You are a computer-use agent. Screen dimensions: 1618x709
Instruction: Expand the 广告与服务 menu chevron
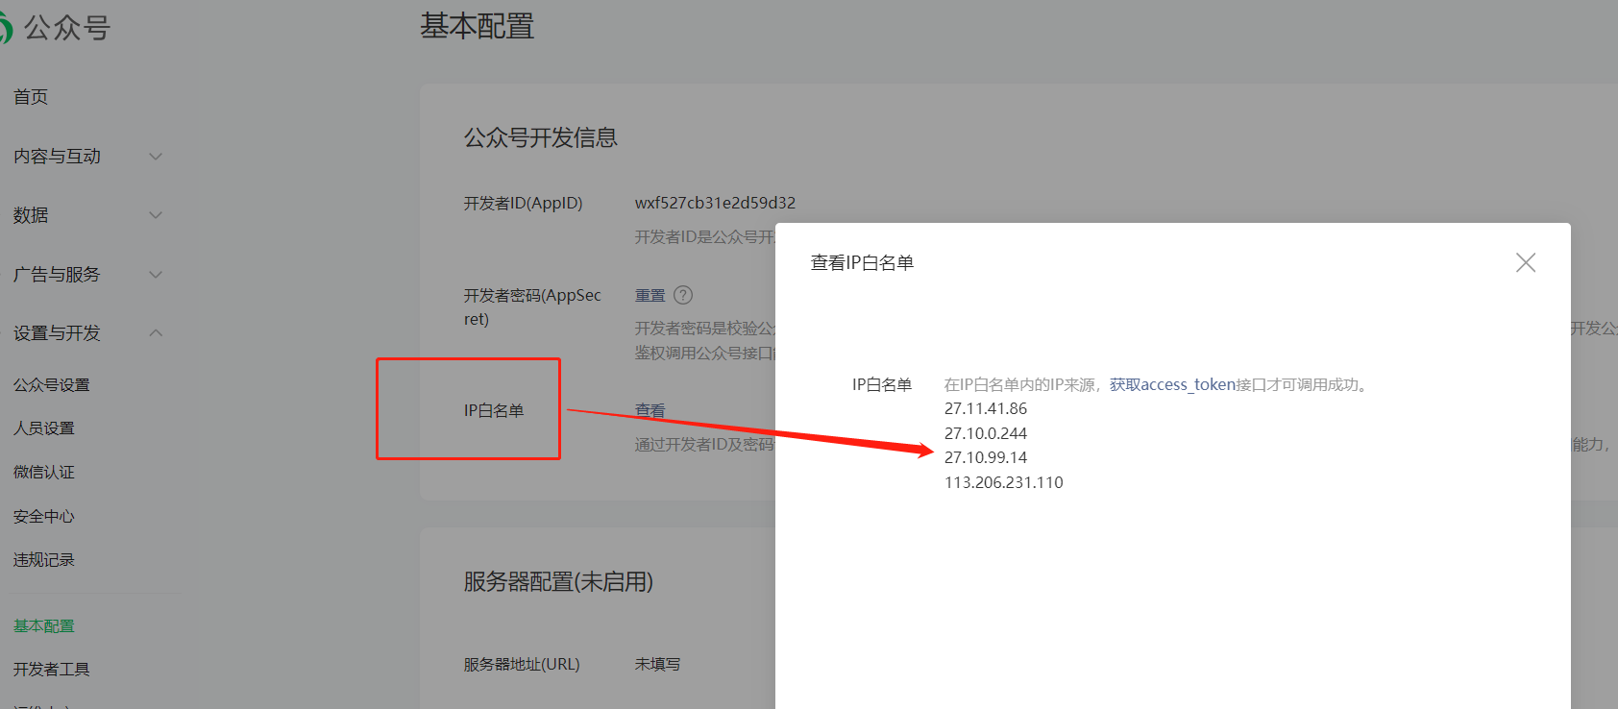(156, 275)
